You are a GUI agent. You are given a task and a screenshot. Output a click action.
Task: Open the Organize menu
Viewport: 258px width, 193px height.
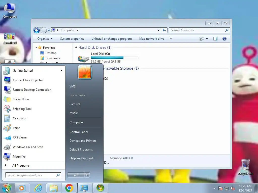45,39
